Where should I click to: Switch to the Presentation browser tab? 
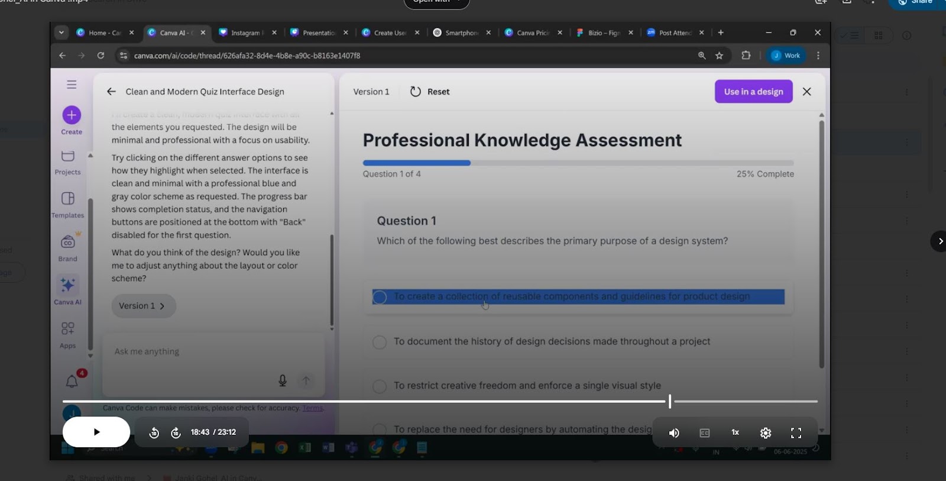pyautogui.click(x=319, y=33)
